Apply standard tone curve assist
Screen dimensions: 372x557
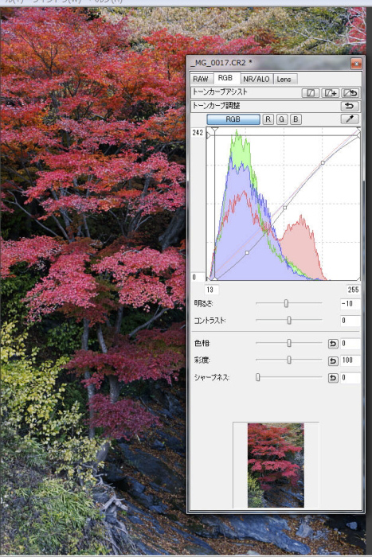[311, 93]
